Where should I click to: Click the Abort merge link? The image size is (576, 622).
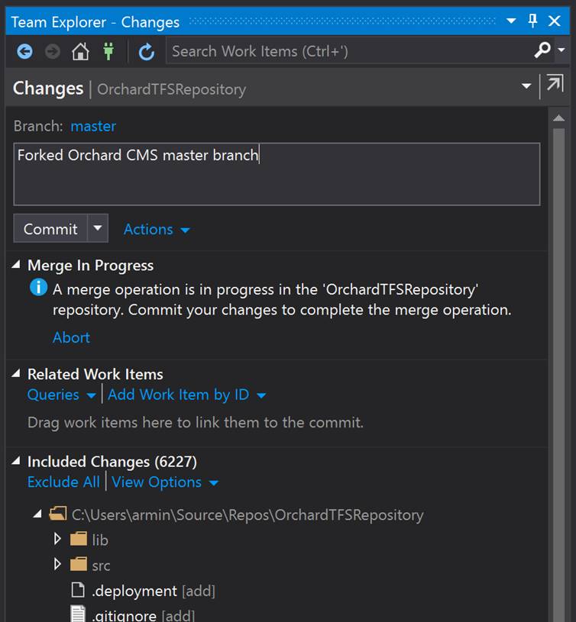(x=72, y=337)
